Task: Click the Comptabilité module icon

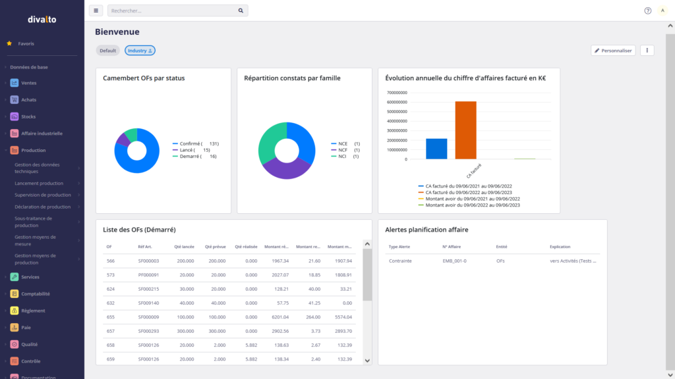Action: point(15,294)
